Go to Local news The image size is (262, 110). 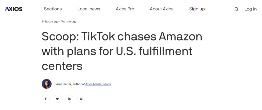click(89, 9)
